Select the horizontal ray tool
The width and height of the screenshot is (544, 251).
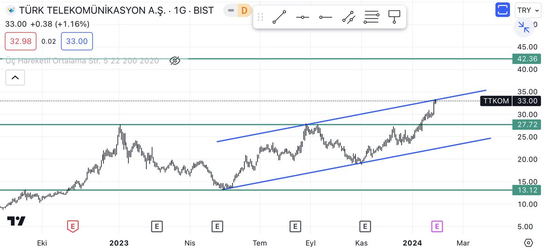point(325,17)
